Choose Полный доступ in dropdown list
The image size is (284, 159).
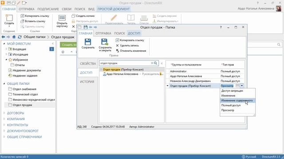(238, 106)
